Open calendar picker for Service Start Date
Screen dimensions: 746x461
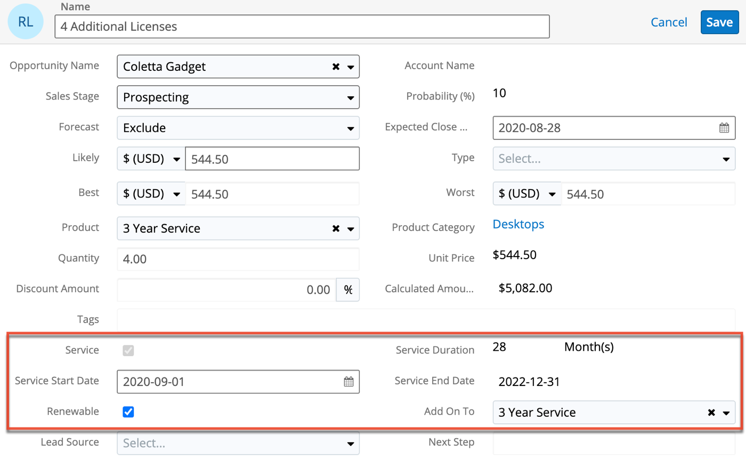click(348, 382)
